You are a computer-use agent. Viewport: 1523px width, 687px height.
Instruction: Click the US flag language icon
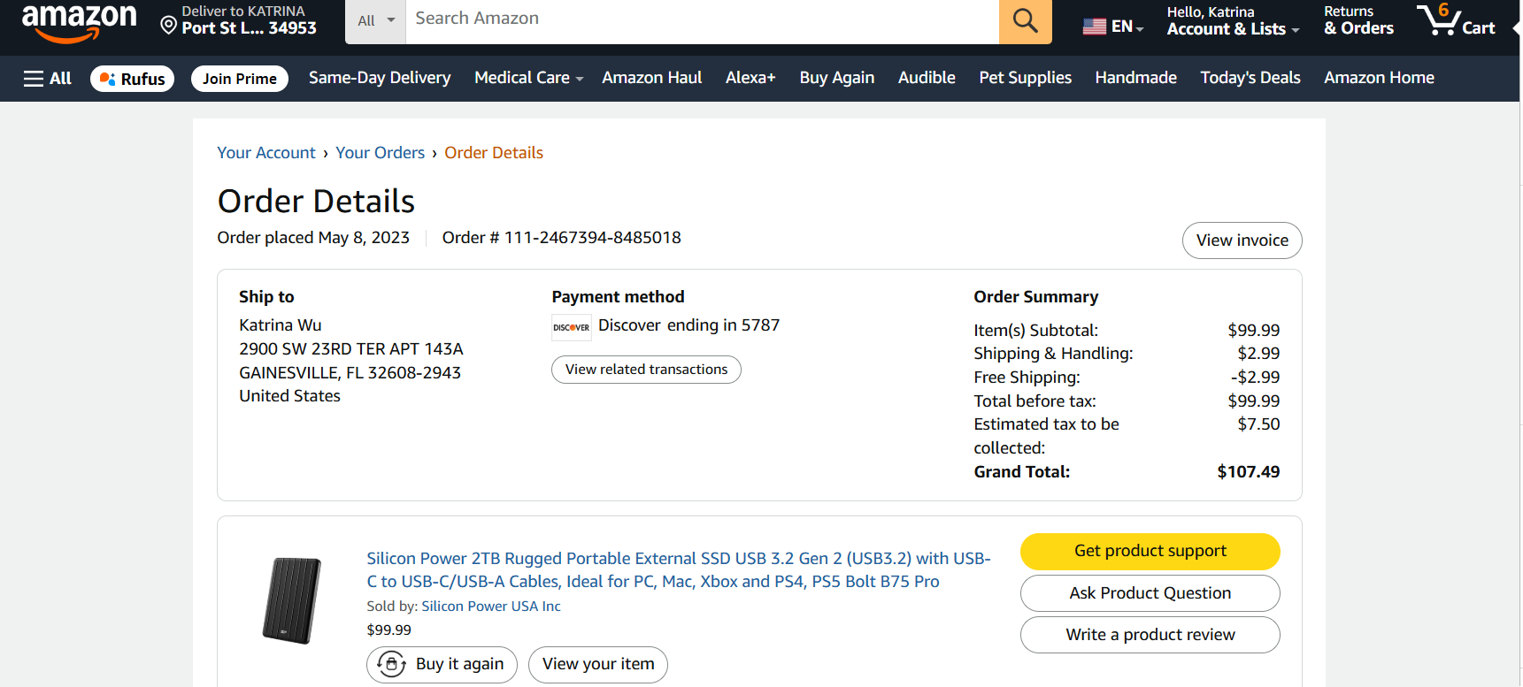click(1095, 27)
